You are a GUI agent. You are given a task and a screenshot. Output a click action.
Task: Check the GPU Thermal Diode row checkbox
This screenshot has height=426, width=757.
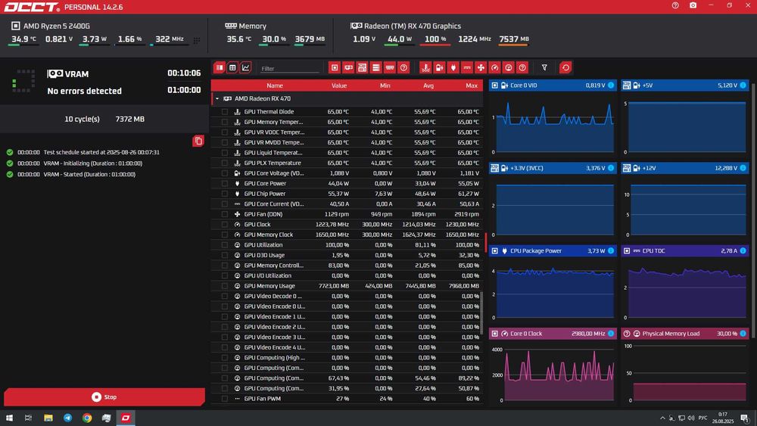[x=225, y=111]
